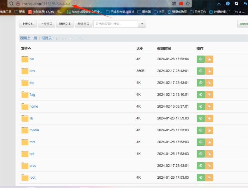
Task: Click the orange edit icon for bin
Action: click(209, 59)
